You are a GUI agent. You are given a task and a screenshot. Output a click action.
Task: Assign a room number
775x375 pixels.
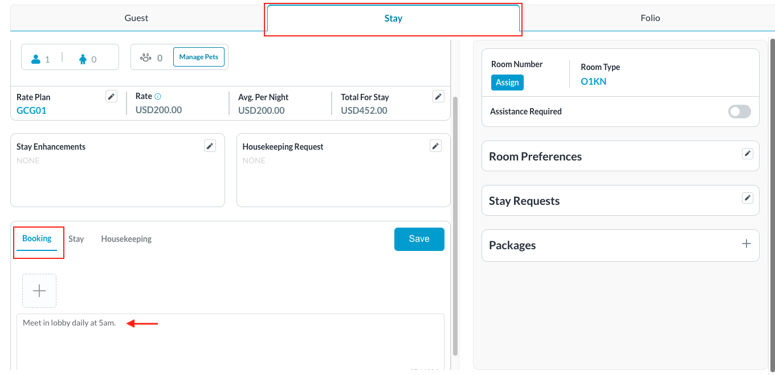(507, 83)
